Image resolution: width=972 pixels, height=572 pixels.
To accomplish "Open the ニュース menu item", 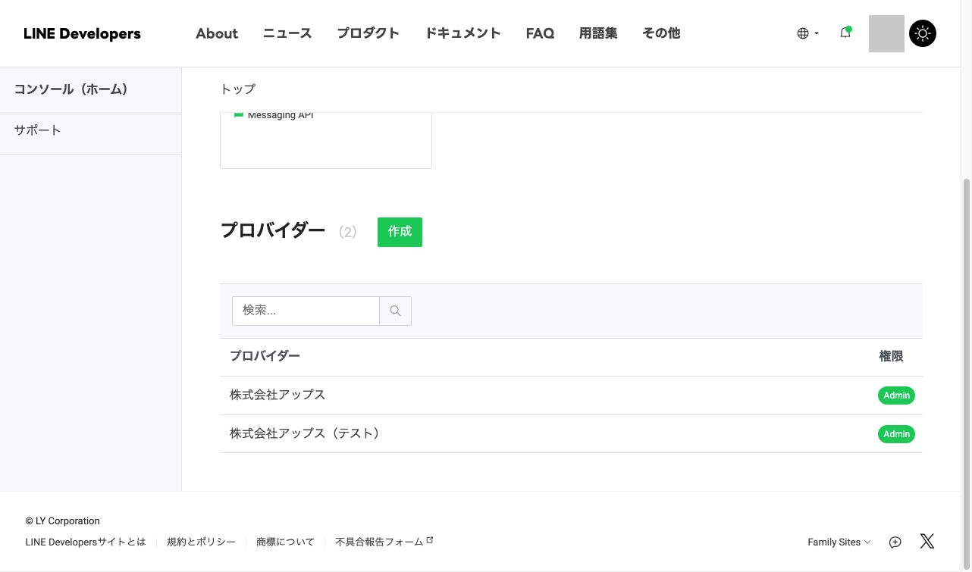I will (287, 33).
